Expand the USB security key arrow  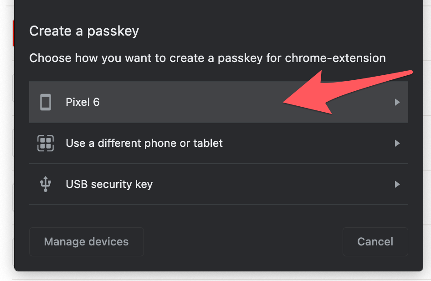[x=397, y=184]
